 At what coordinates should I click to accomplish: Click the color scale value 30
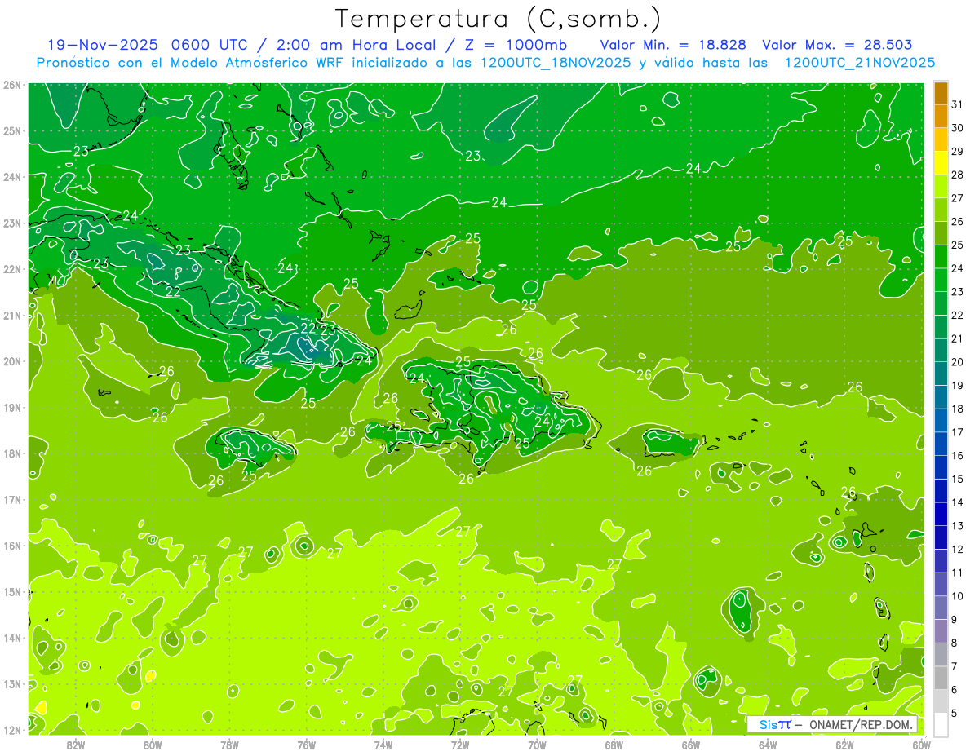click(x=957, y=128)
